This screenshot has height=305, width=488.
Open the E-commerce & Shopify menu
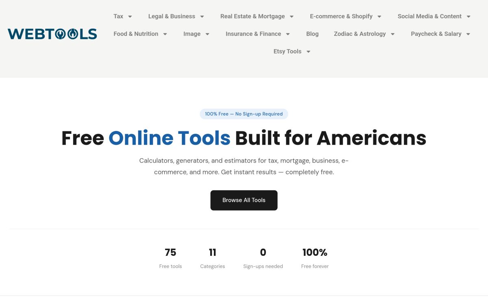(341, 16)
